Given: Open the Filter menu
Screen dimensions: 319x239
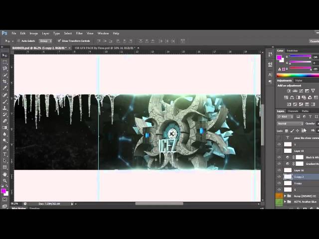Looking at the screenshot, I should (79, 33).
